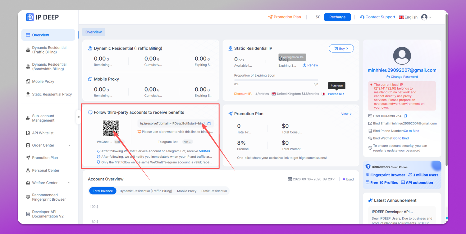466x234 pixels.
Task: Expand the Order Center menu
Action: pos(48,145)
